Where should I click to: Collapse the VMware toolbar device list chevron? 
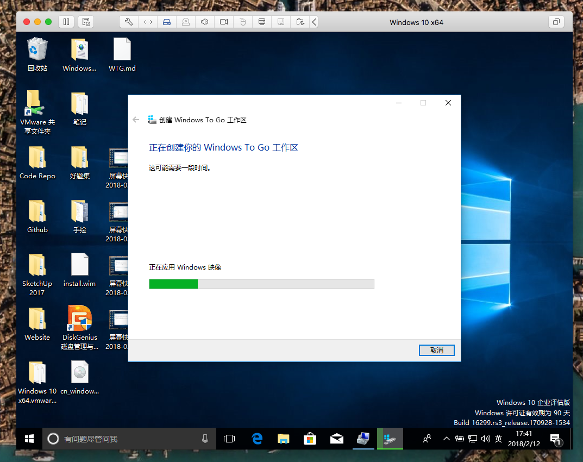(314, 22)
